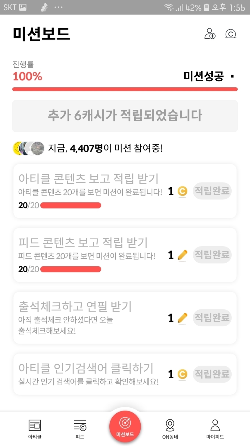Viewport: 250px width, 446px height.
Task: Open the 아티클 tab in bottom navigation
Action: (35, 429)
